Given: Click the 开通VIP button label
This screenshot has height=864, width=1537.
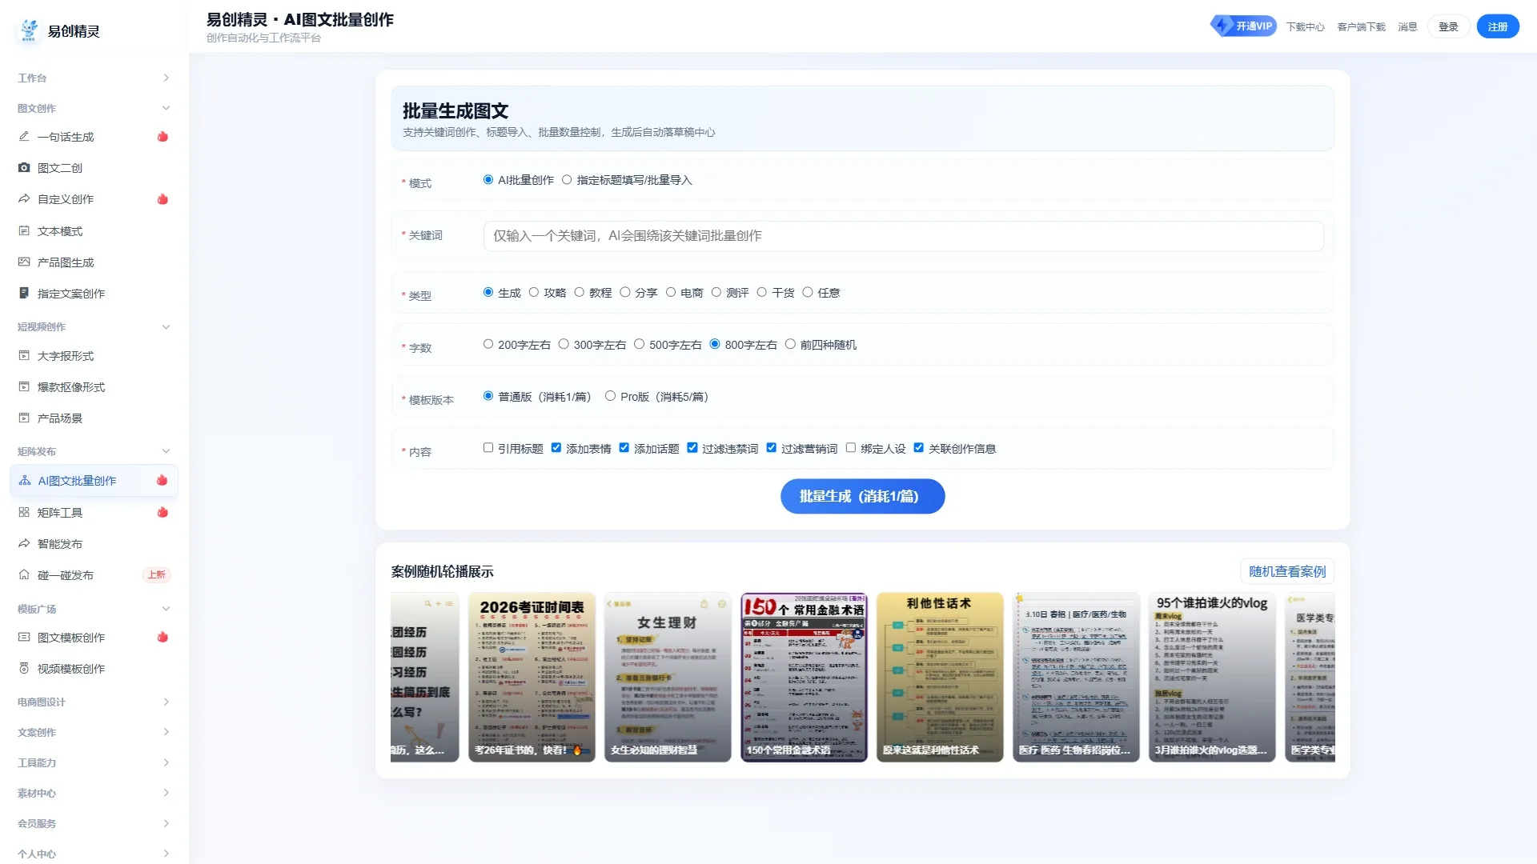Looking at the screenshot, I should (1254, 26).
